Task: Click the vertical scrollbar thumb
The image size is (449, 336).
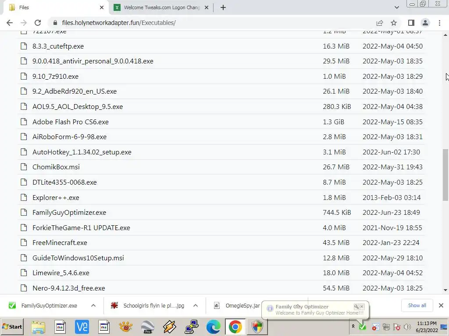Action: point(445,175)
